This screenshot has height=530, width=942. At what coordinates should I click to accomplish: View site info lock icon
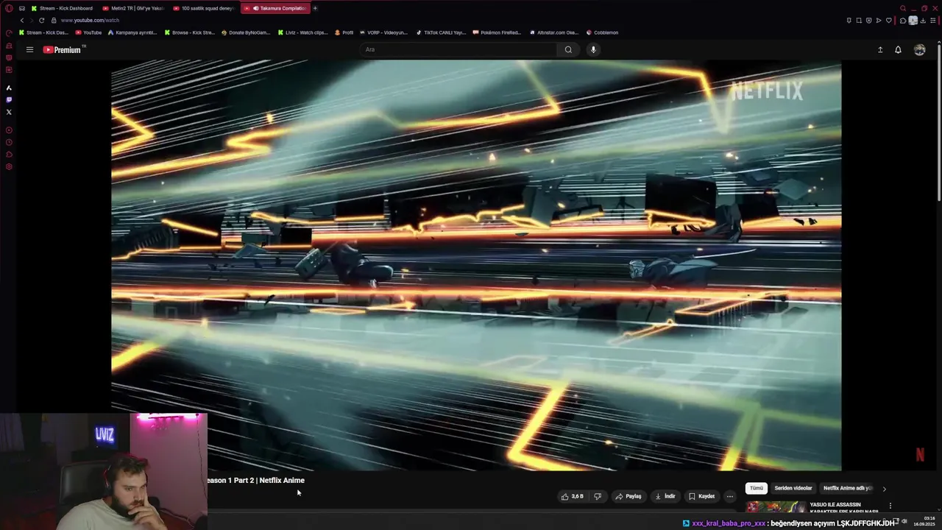pyautogui.click(x=54, y=21)
